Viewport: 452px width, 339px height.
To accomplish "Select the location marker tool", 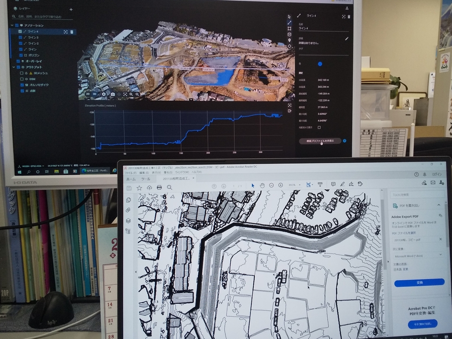I will click(289, 40).
